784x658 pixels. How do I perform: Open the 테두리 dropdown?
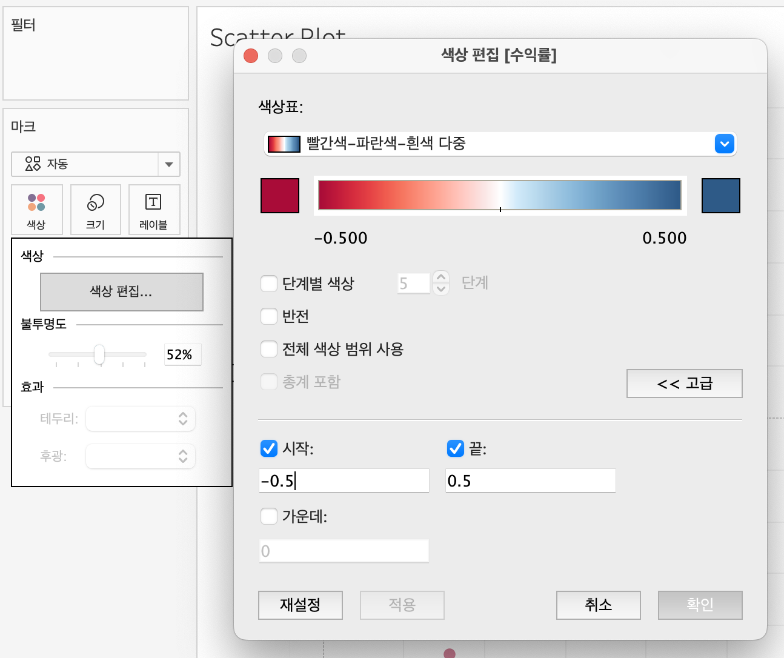(141, 419)
